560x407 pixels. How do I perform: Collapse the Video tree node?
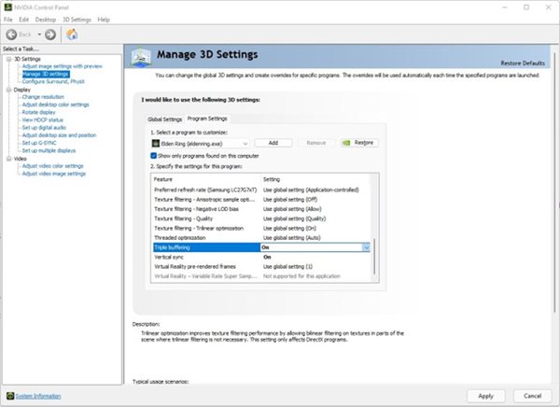point(9,159)
